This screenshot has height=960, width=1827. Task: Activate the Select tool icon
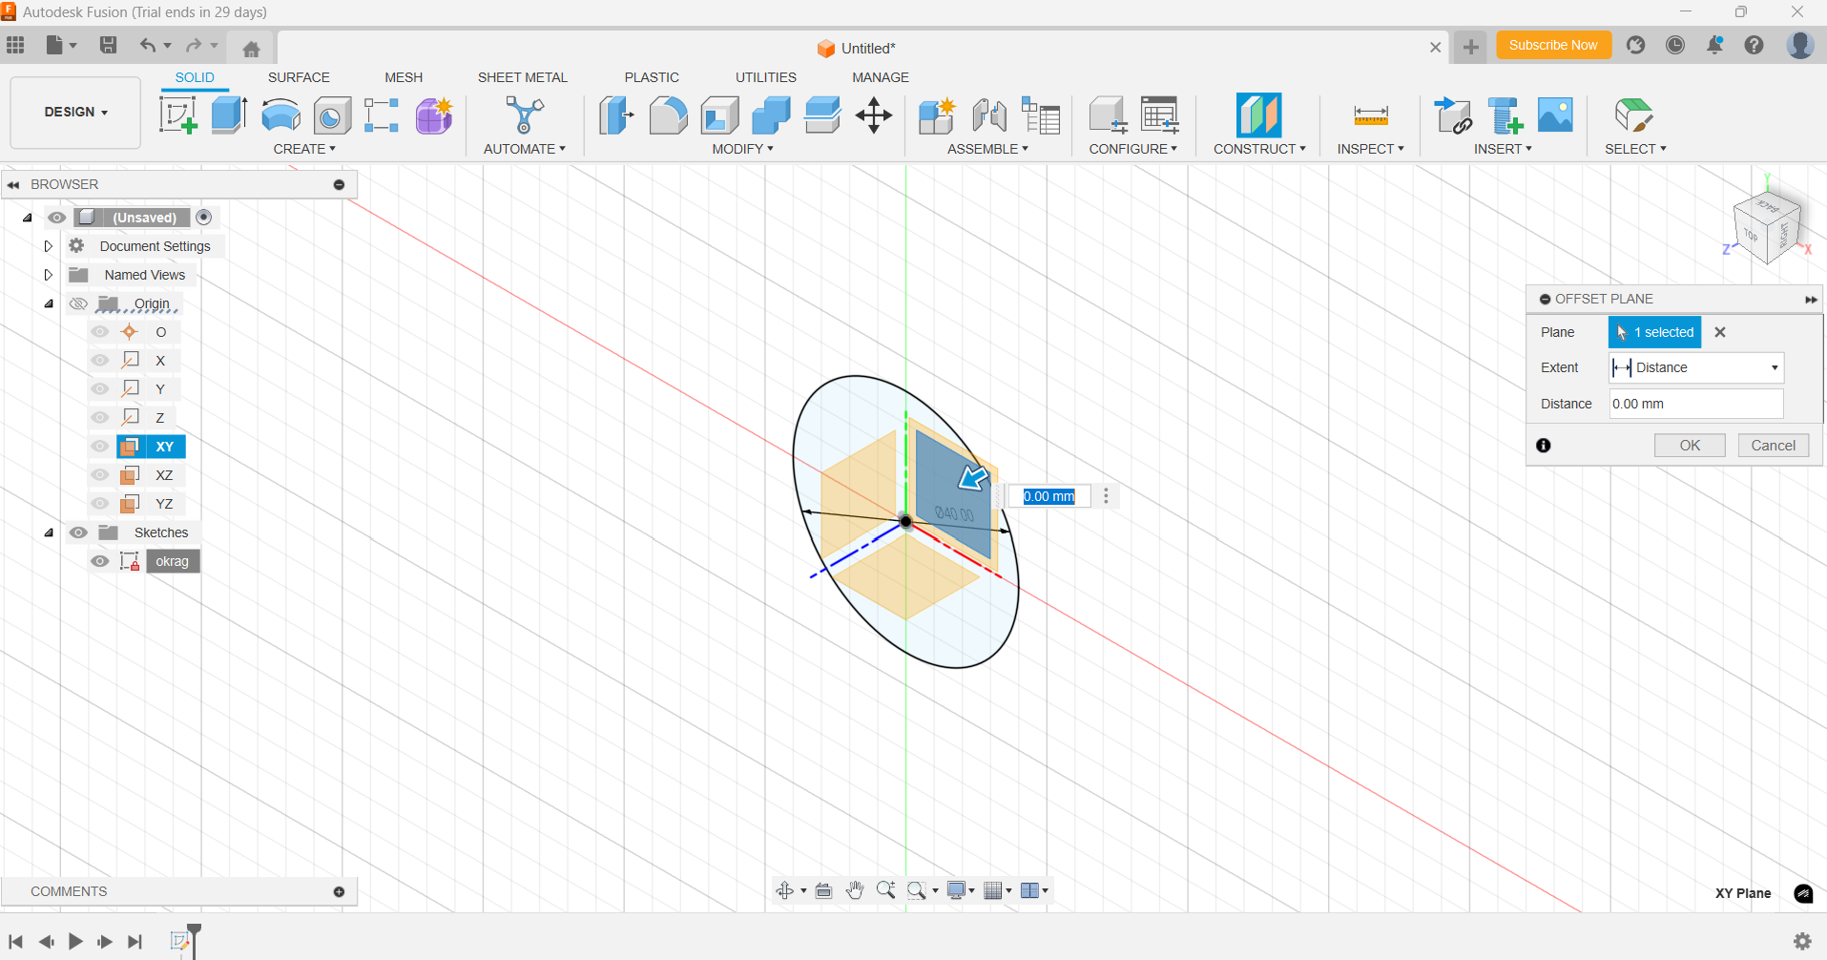tap(1634, 115)
